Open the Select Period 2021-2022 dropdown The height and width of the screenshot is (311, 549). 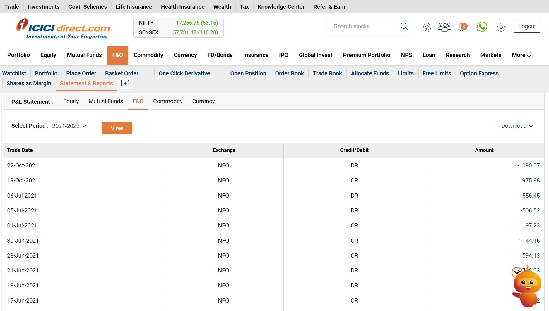tap(69, 126)
